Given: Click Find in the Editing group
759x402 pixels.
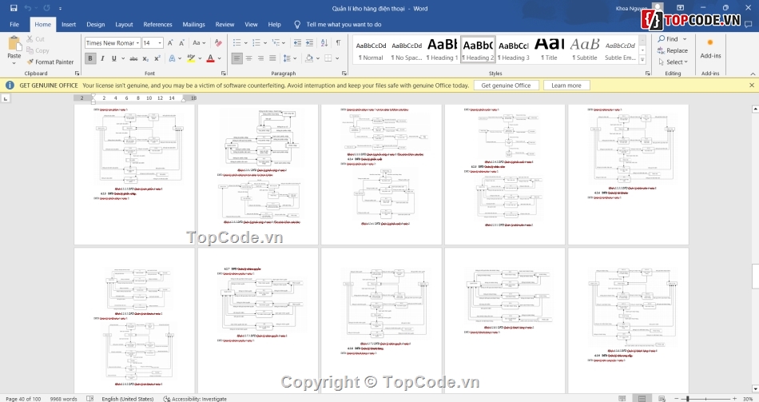Looking at the screenshot, I should [x=672, y=38].
